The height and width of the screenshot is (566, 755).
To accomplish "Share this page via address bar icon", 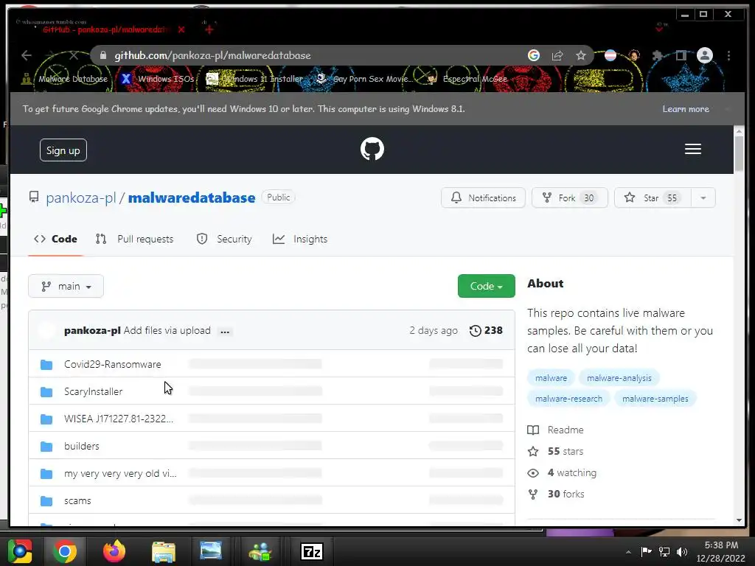I will (x=557, y=55).
